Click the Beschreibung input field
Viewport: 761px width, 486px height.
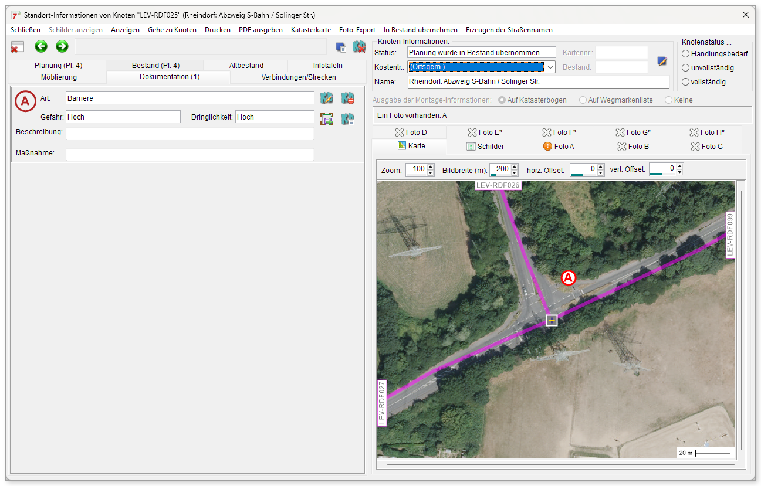[190, 134]
